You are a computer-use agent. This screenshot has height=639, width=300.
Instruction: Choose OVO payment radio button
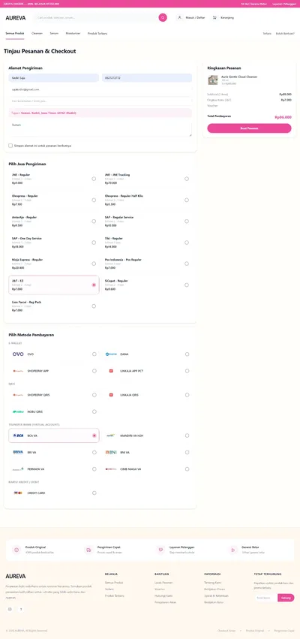tap(94, 354)
